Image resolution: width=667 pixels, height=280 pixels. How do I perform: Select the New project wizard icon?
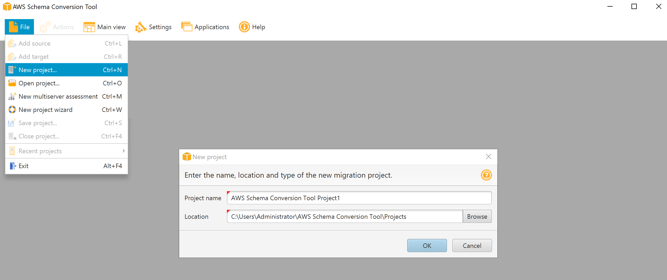click(12, 110)
